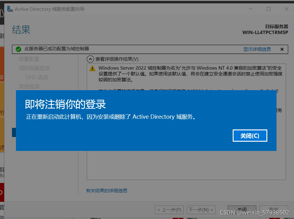The height and width of the screenshot is (219, 294).
Task: Click the 正在重新启动此计算机 message text
Action: click(x=111, y=117)
